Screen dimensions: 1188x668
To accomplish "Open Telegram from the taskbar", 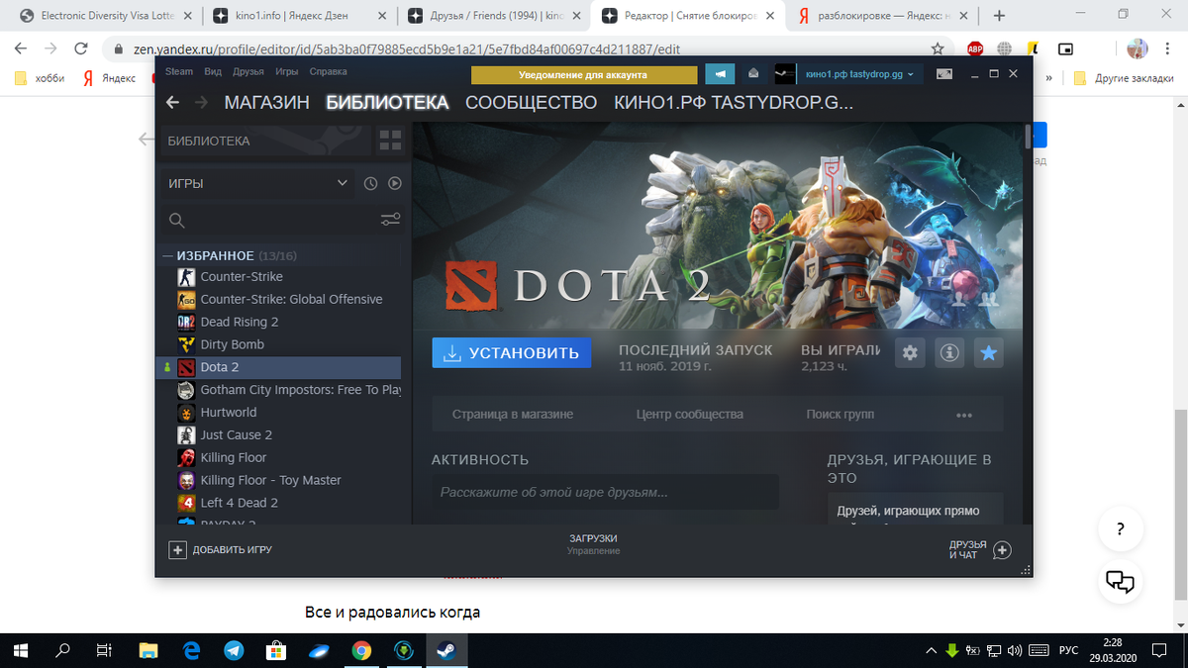I will point(234,650).
